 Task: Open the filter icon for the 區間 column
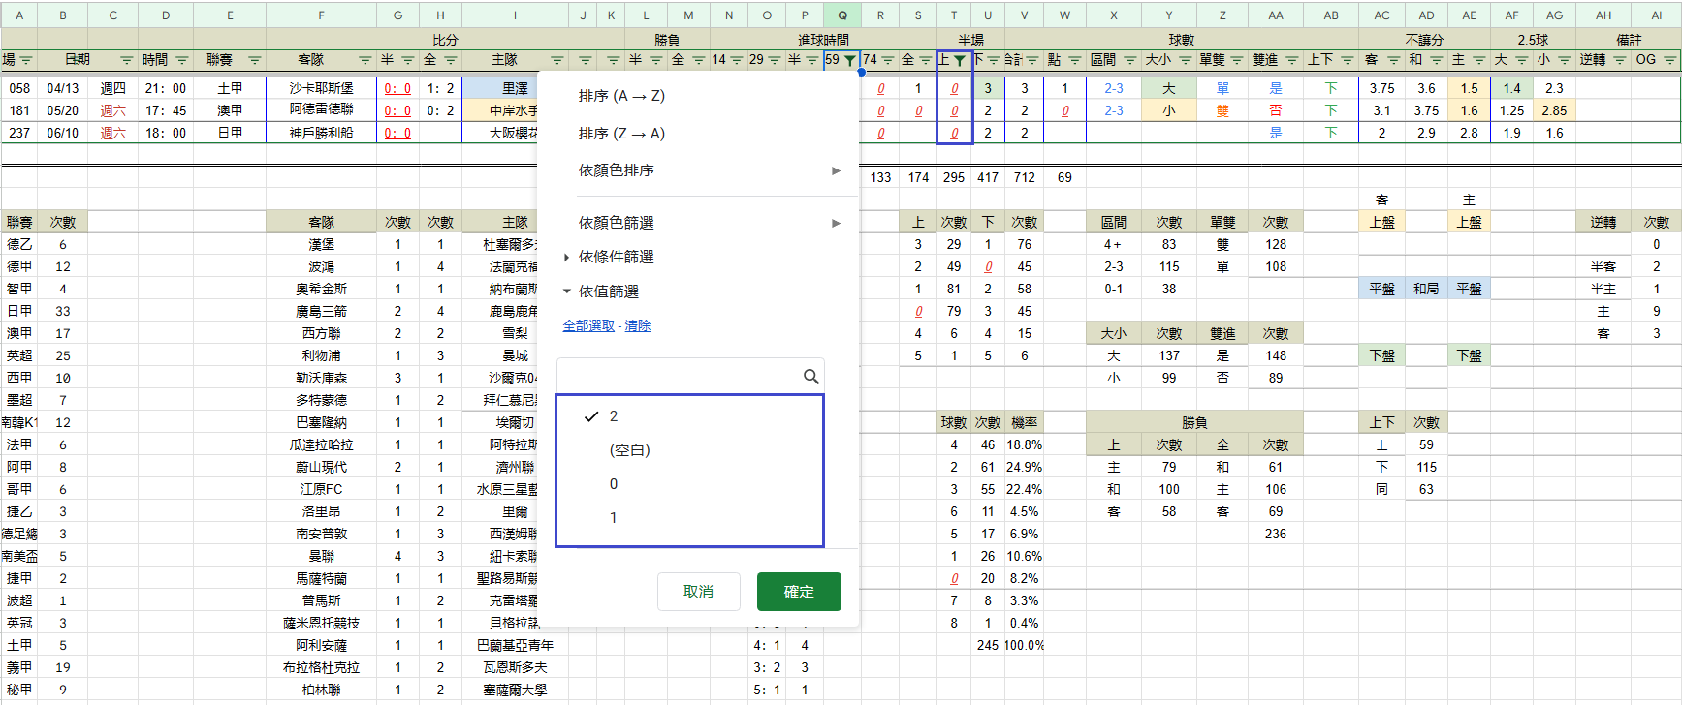(x=1130, y=60)
